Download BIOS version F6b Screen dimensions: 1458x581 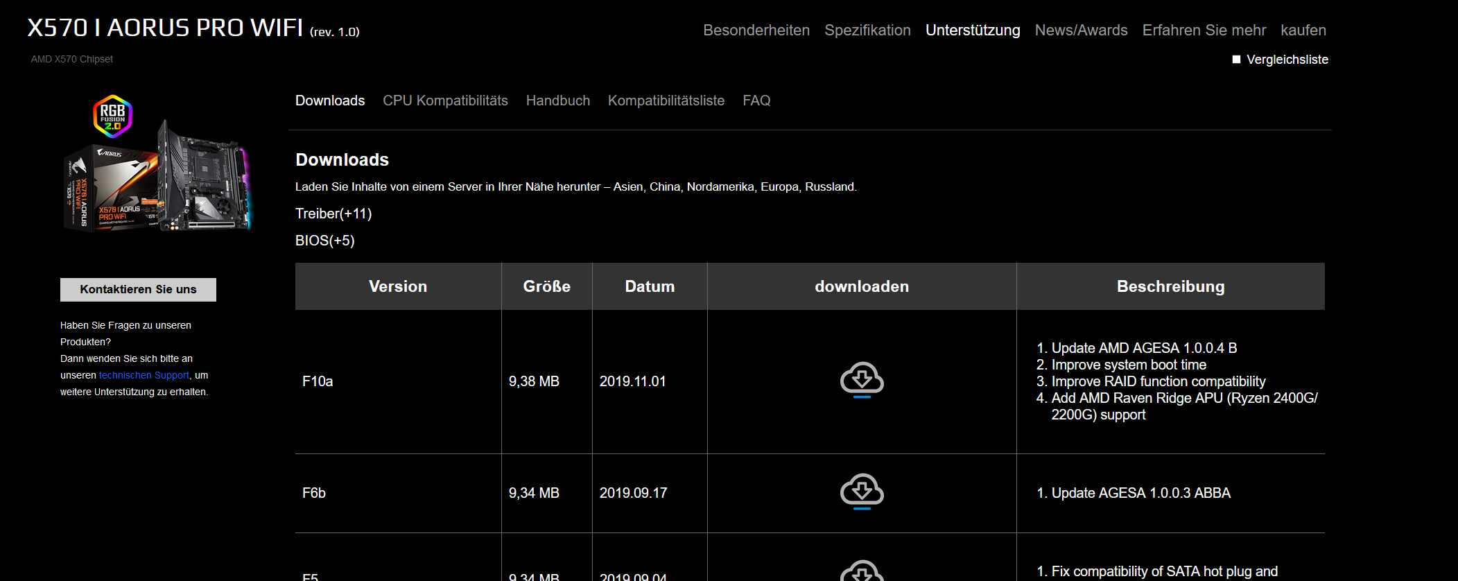tap(862, 492)
